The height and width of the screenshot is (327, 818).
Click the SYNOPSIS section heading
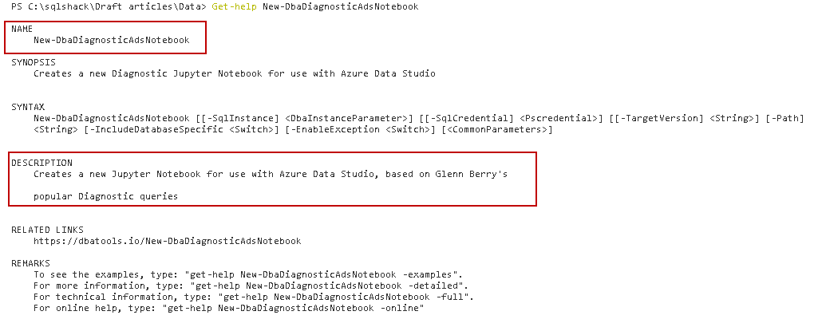(x=33, y=62)
